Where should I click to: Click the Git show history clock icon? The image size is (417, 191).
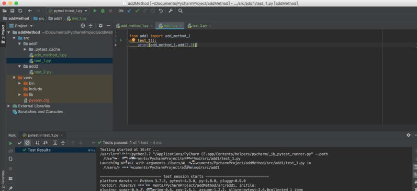click(x=153, y=11)
